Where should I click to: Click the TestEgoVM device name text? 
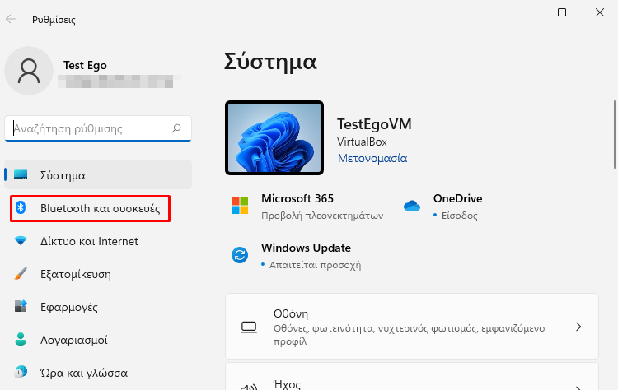pos(374,124)
